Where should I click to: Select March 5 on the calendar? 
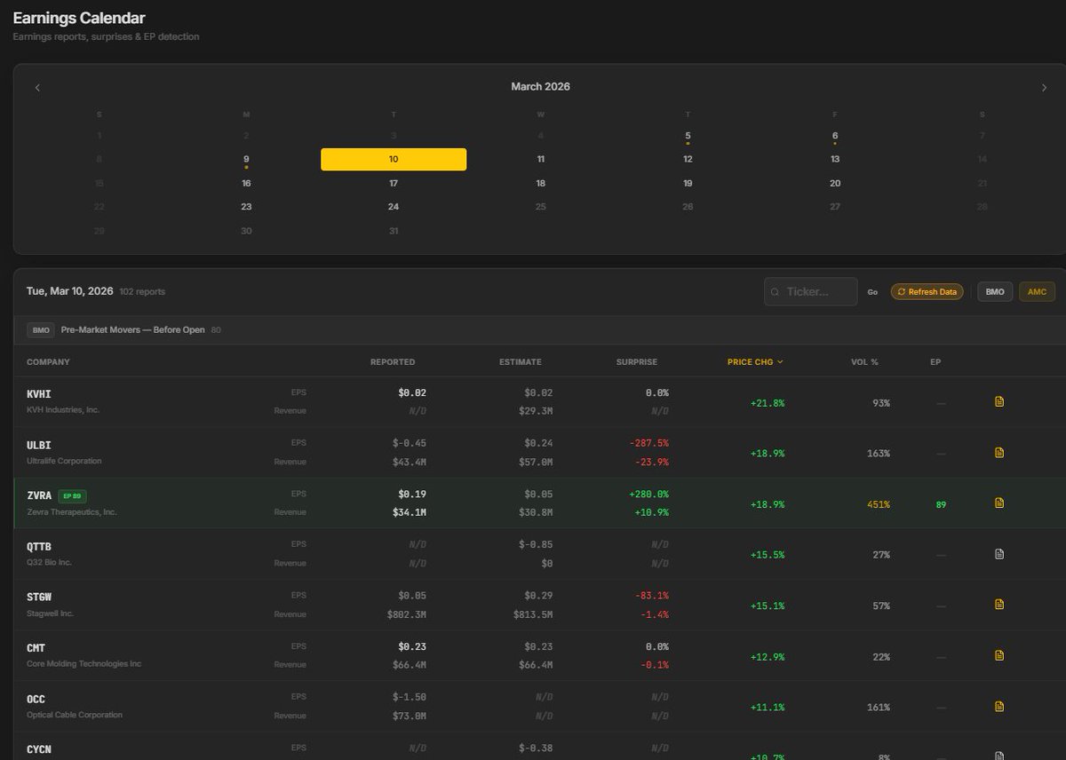click(688, 136)
